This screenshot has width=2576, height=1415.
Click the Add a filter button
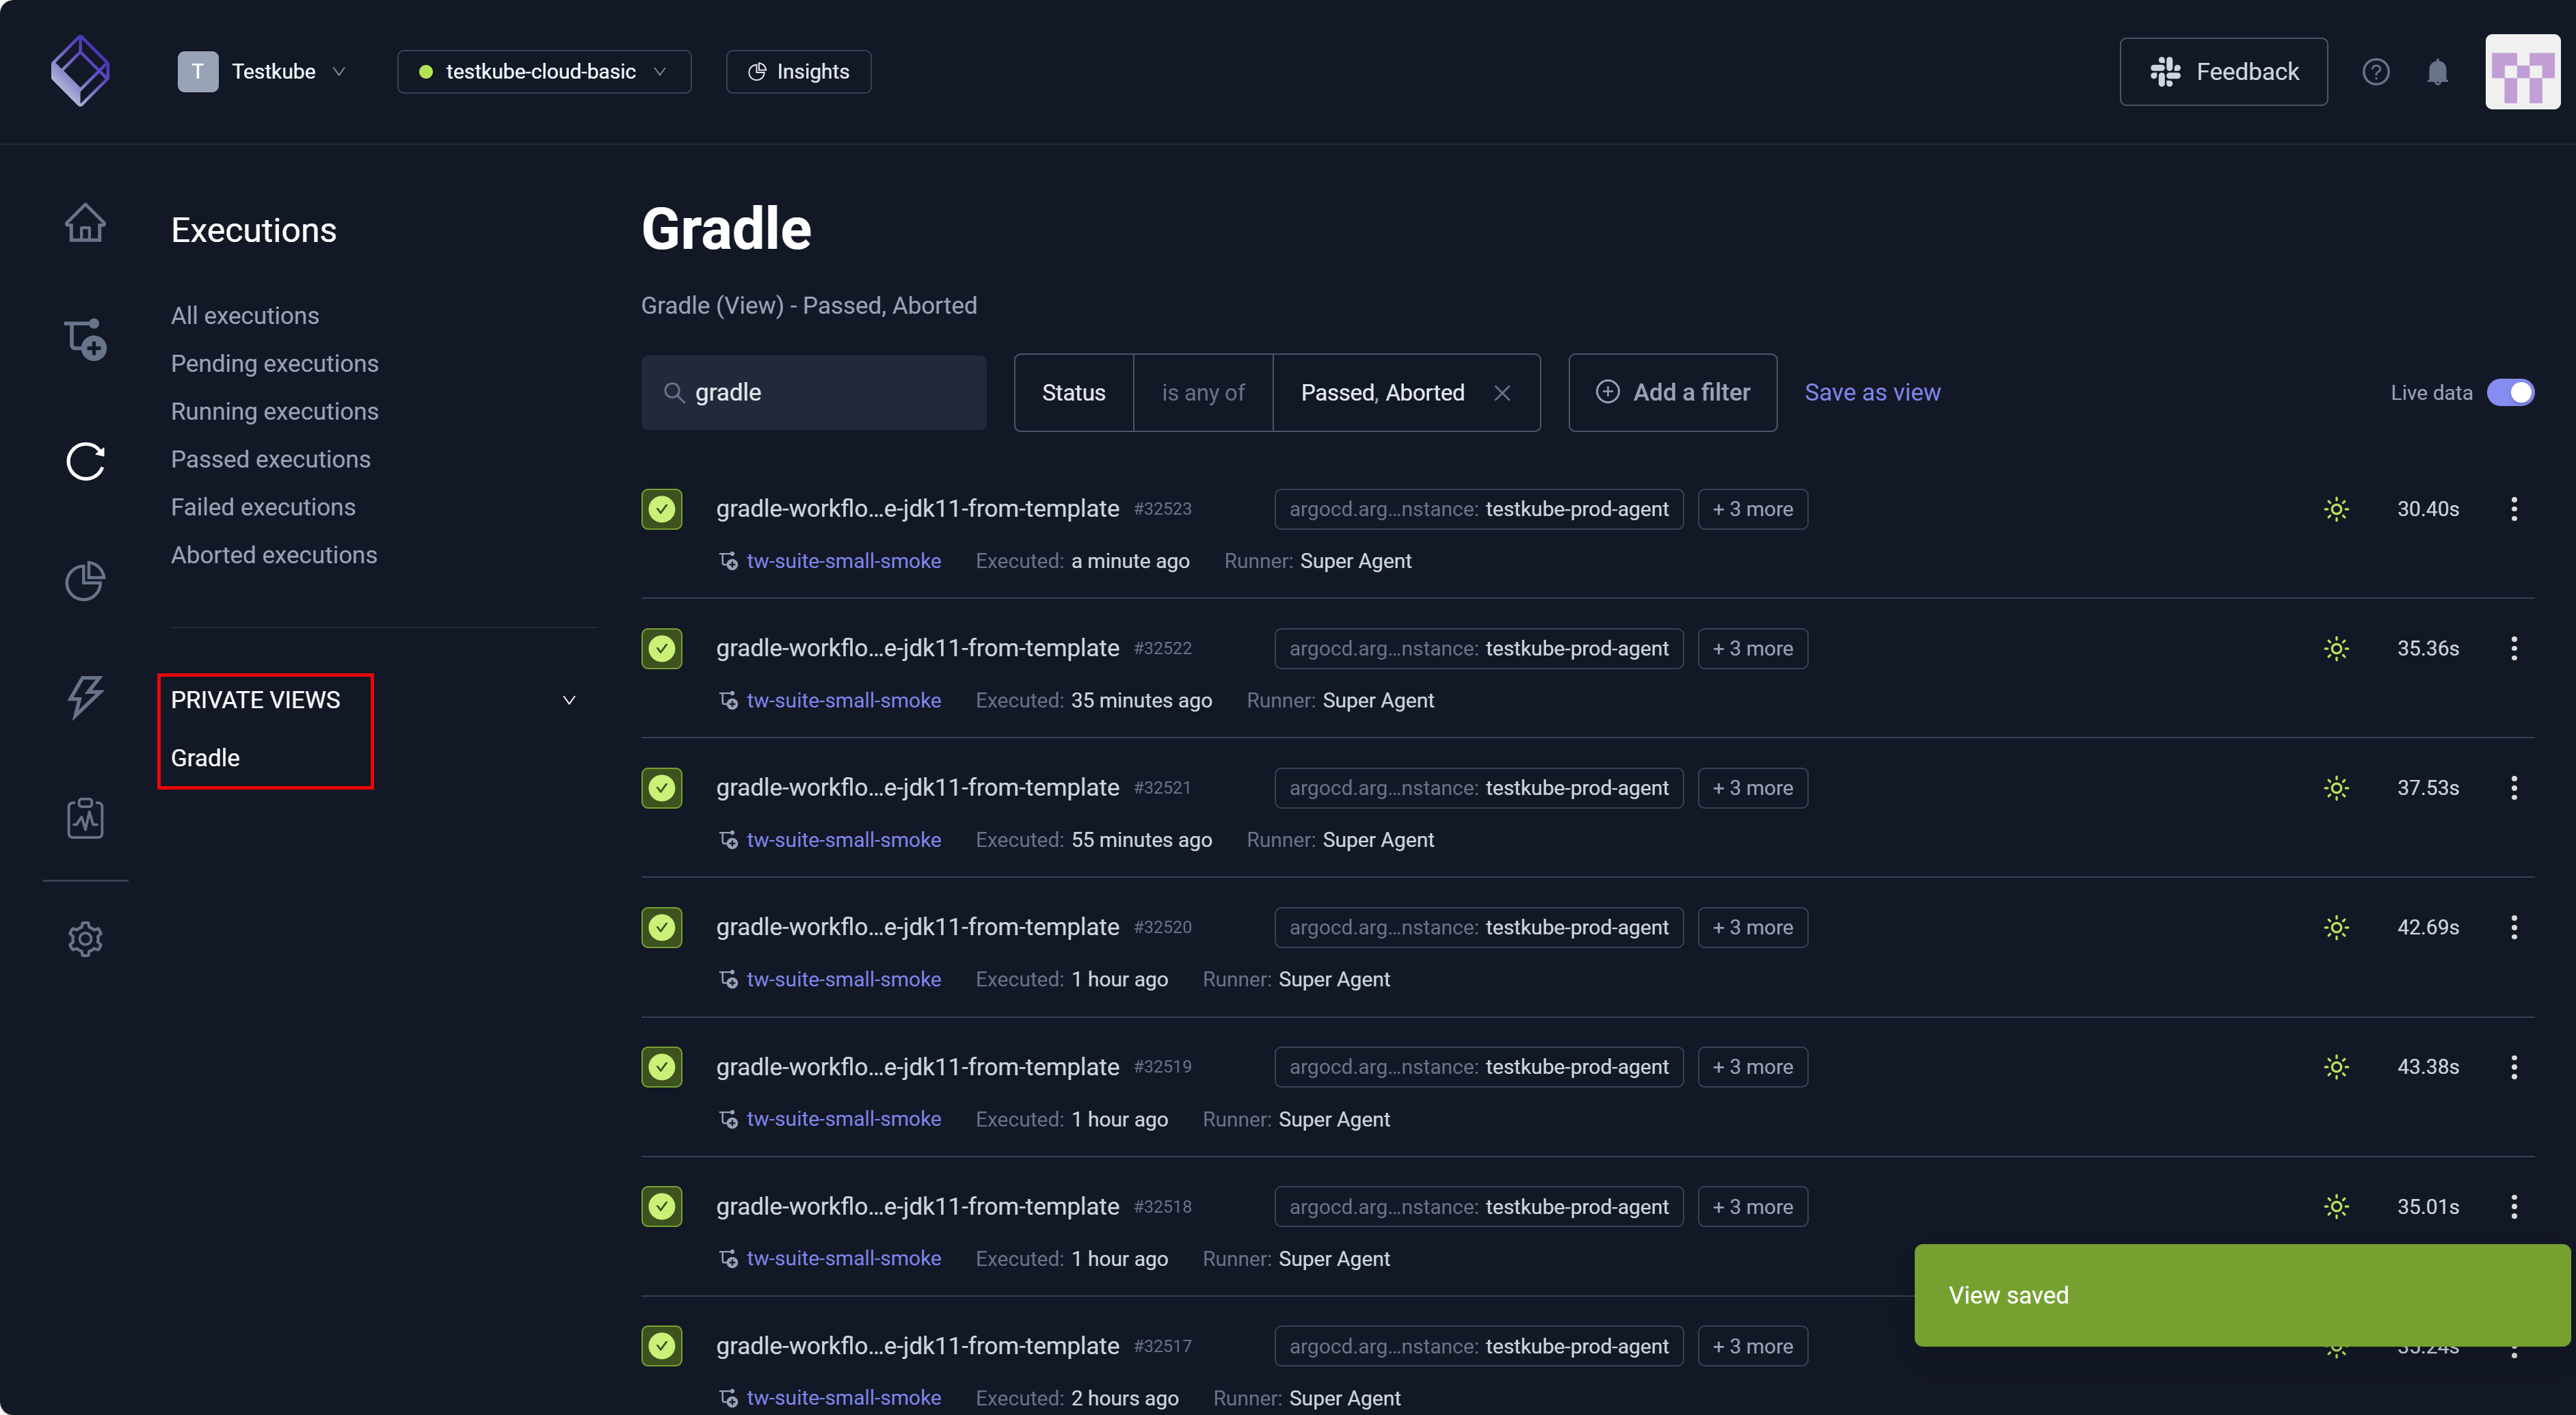[1672, 393]
